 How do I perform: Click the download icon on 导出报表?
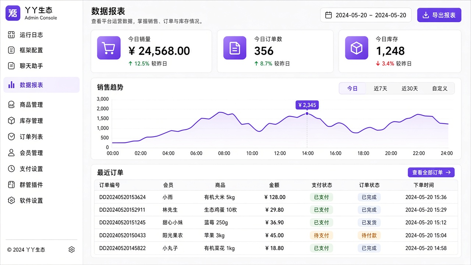pos(426,15)
